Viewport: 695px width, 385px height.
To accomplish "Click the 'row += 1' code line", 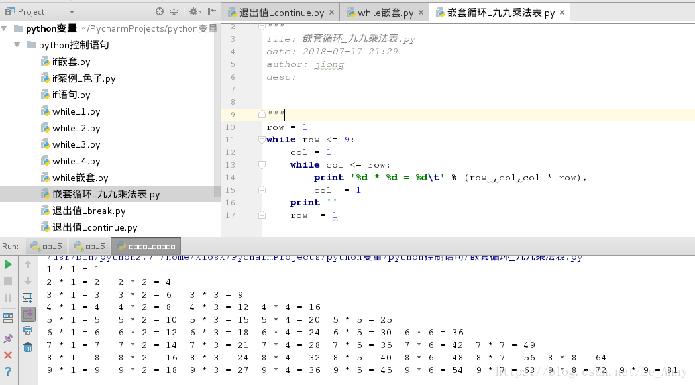I will point(314,215).
